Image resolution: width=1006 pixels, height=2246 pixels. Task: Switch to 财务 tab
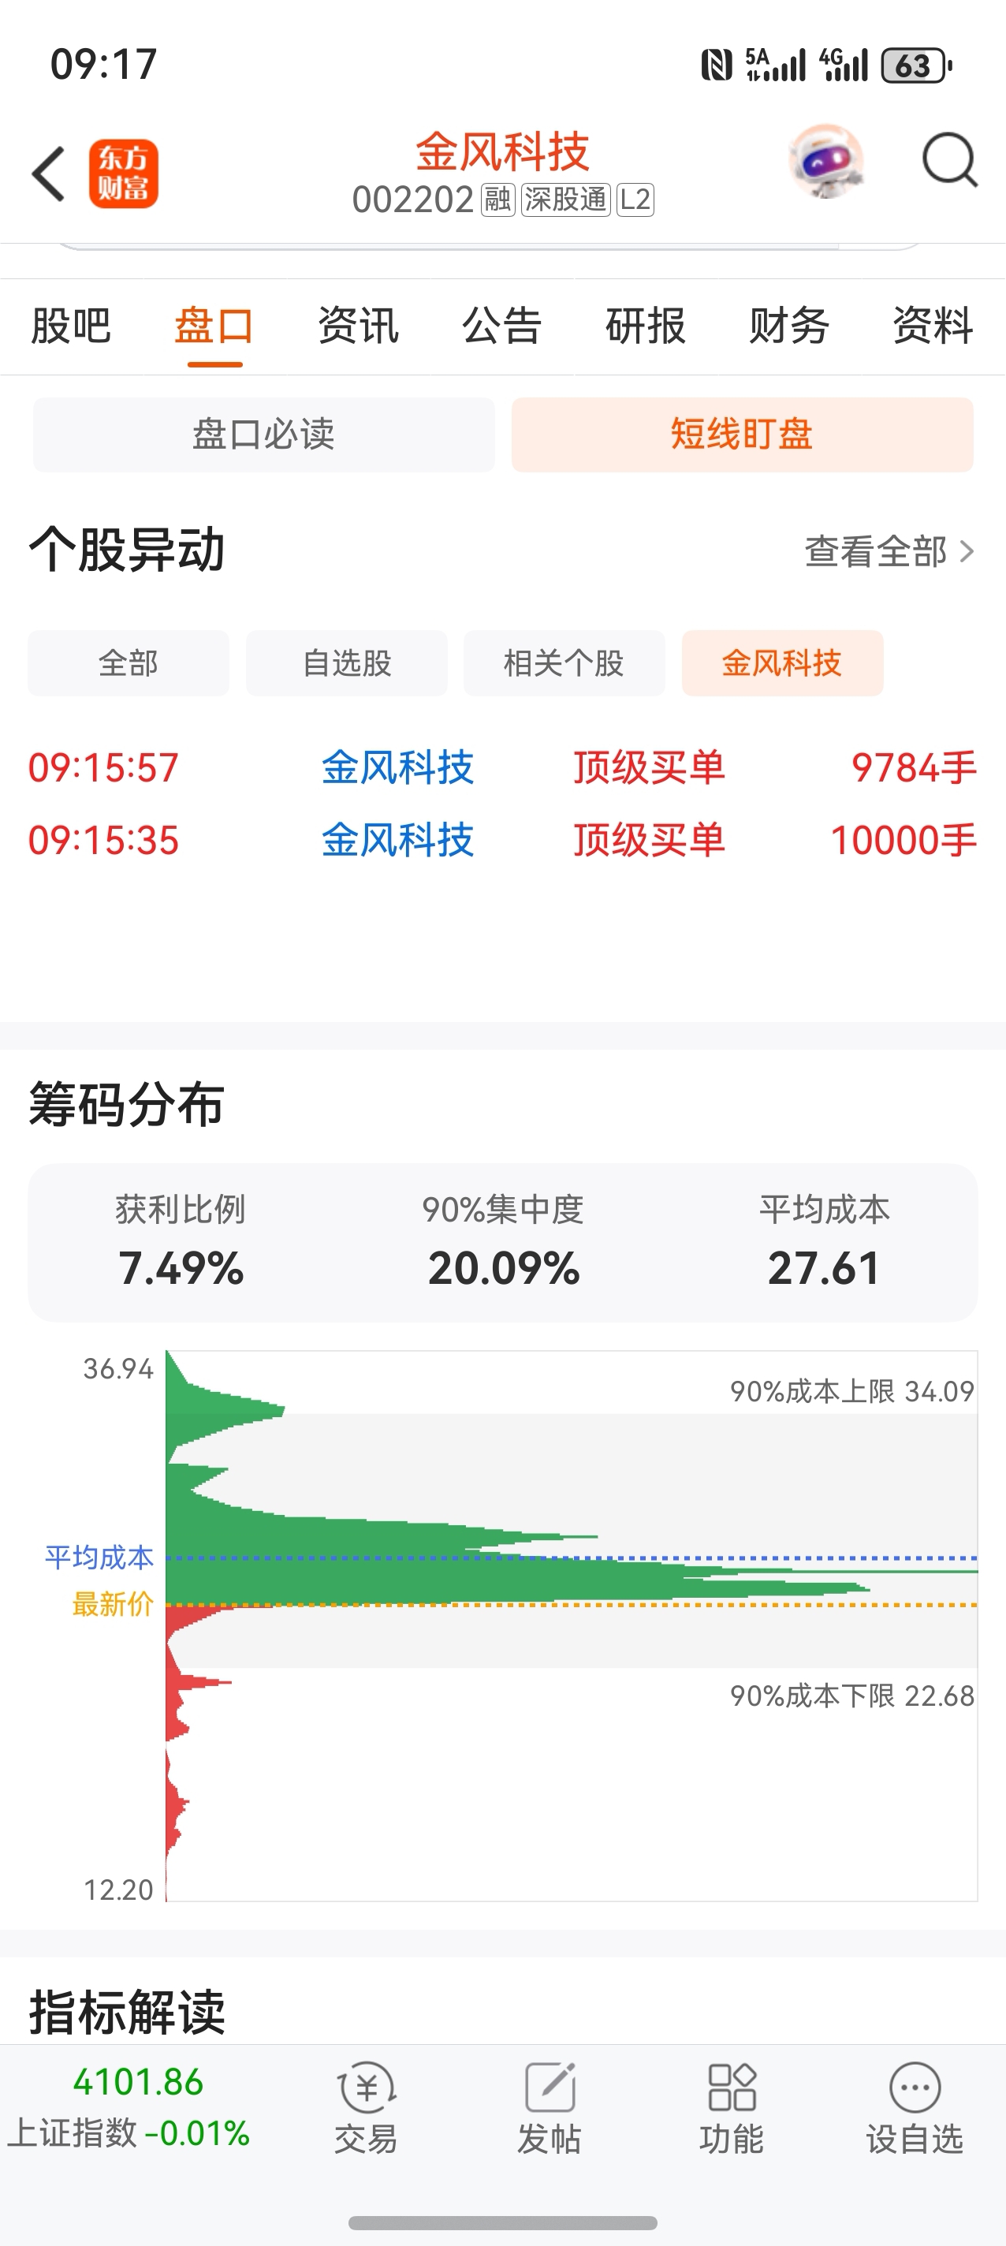click(x=789, y=326)
